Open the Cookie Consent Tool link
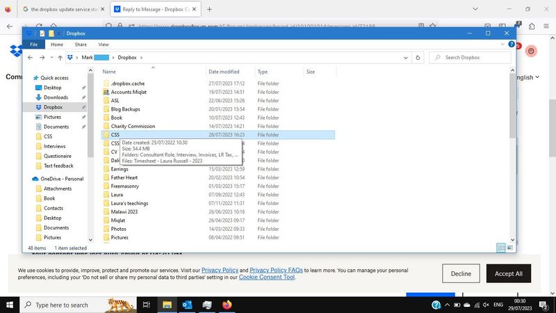Viewport: 556px width, 313px height. tap(267, 277)
